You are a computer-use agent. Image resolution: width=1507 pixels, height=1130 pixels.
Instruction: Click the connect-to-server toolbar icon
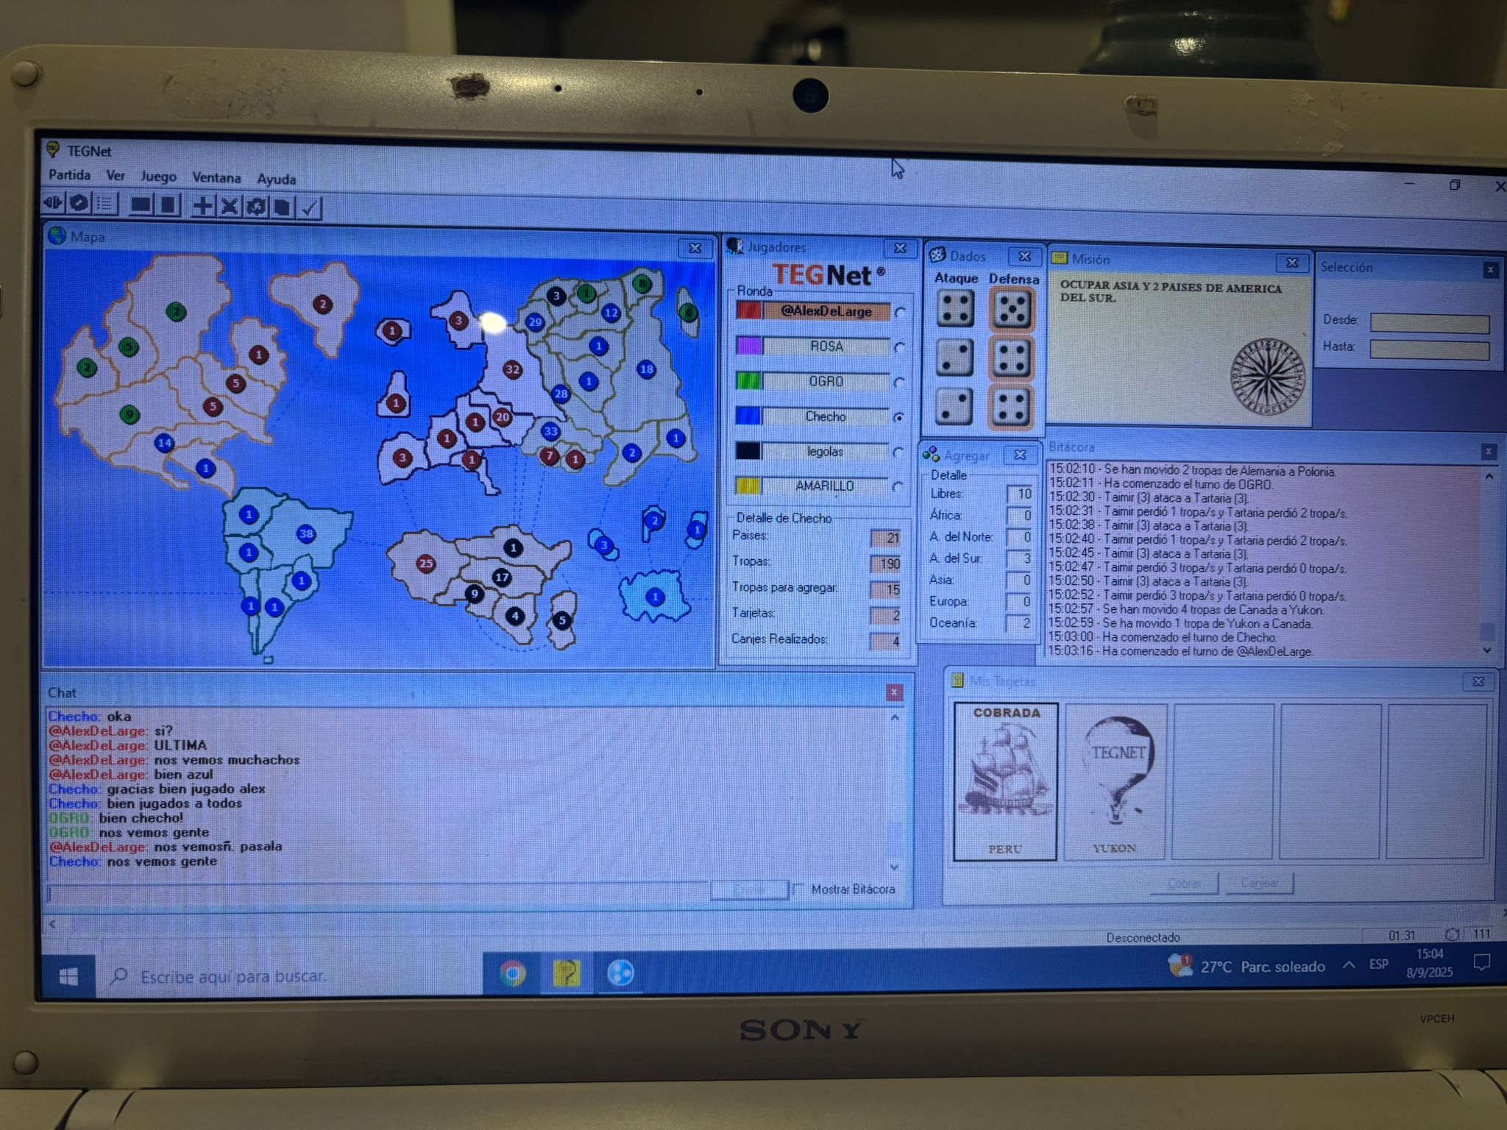(x=54, y=202)
